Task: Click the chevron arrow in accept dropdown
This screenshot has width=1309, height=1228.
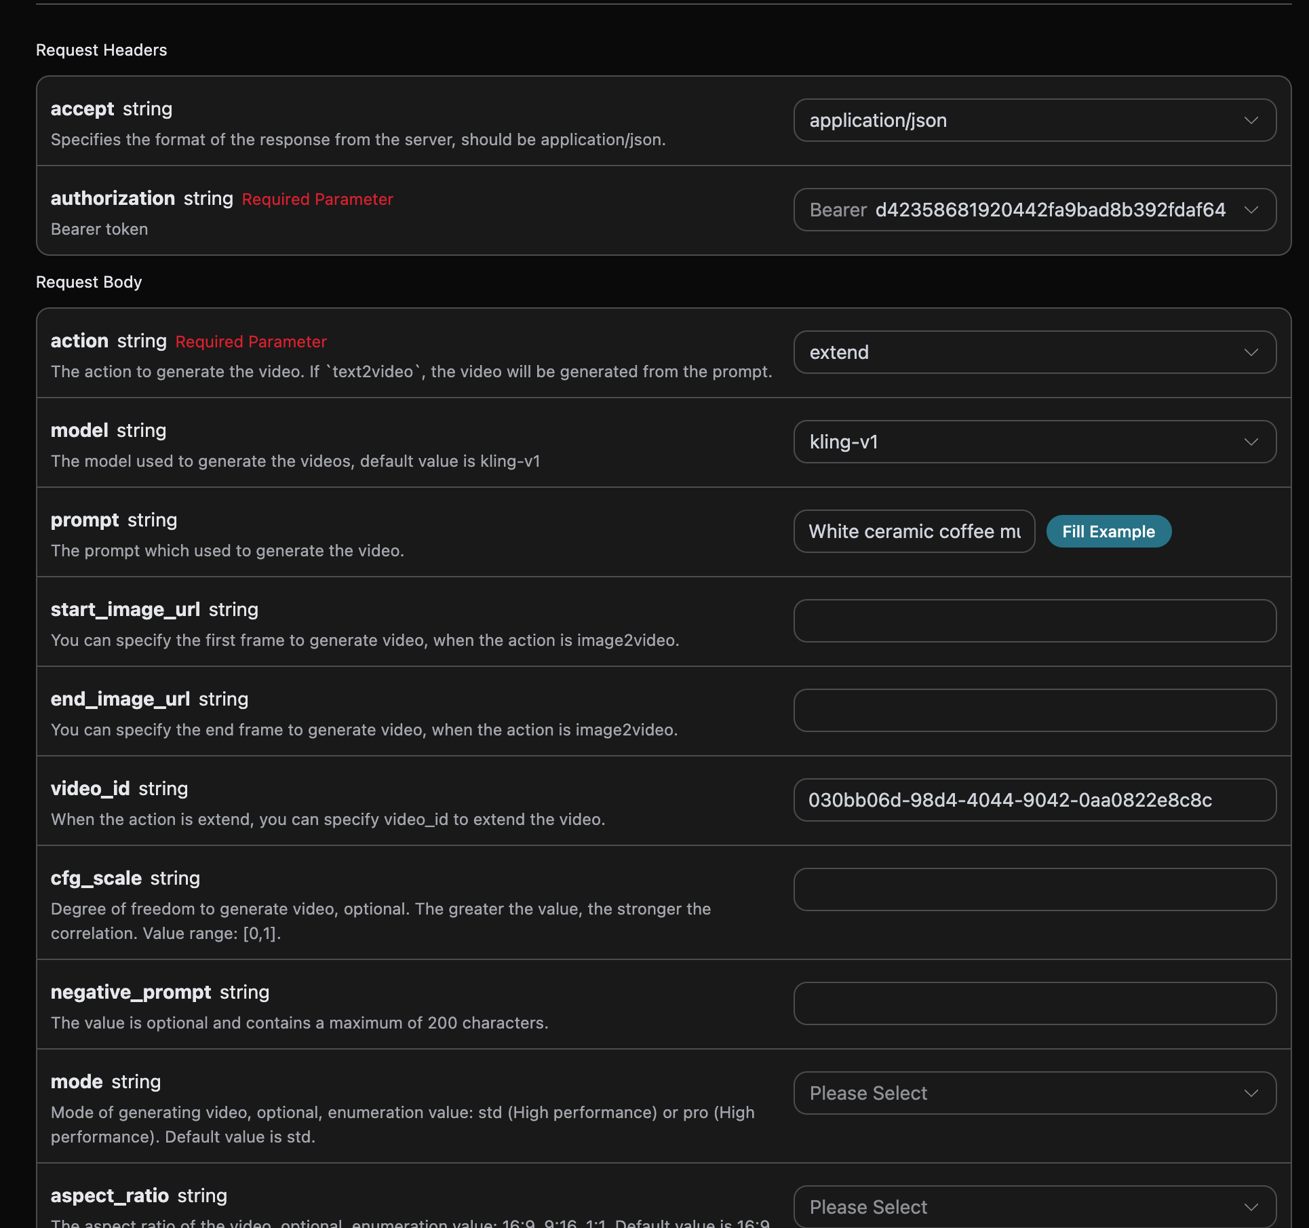Action: point(1251,120)
